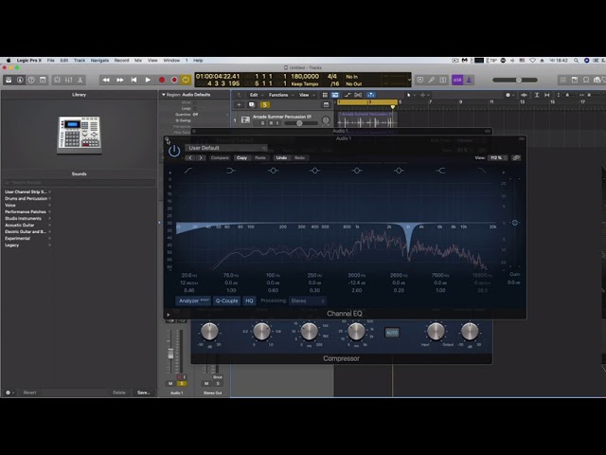Open Quick Help button in control bar
Image resolution: width=606 pixels, height=455 pixels.
[x=31, y=80]
